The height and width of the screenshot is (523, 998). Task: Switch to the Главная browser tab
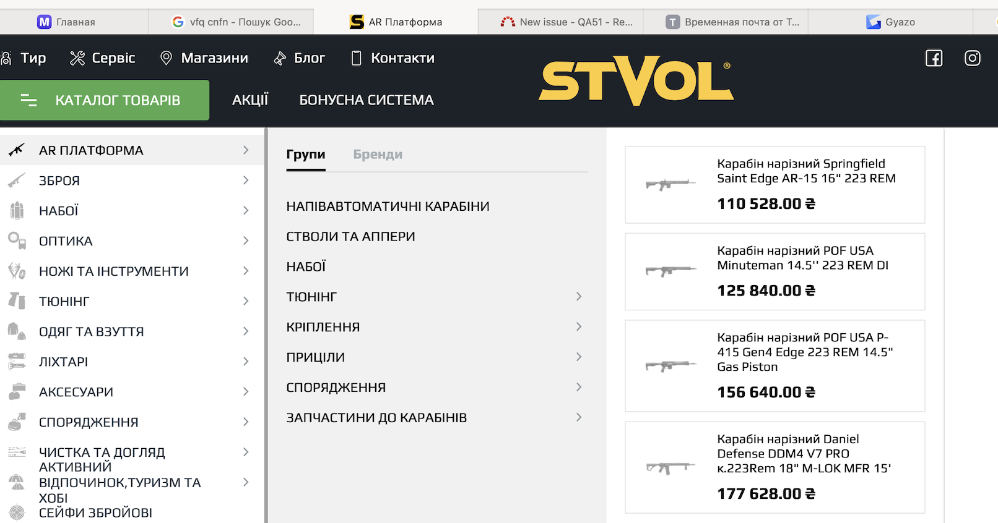pyautogui.click(x=66, y=22)
